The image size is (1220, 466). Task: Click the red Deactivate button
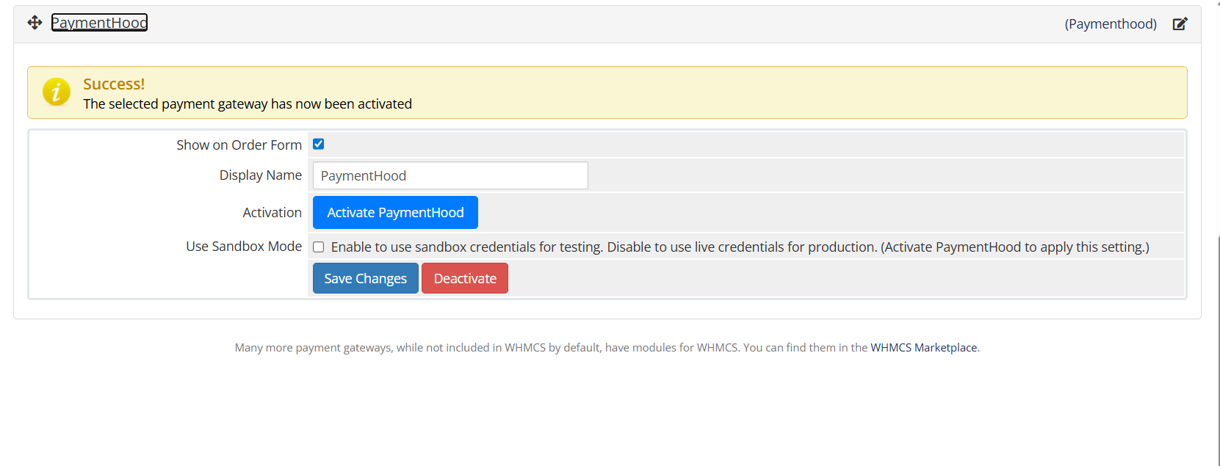click(x=465, y=278)
